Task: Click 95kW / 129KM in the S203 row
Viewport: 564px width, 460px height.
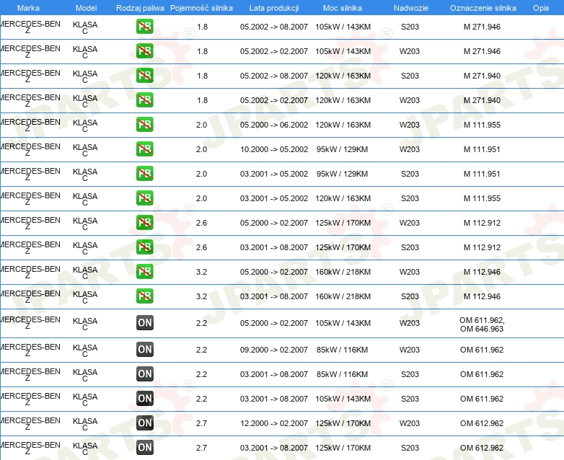Action: tap(342, 174)
